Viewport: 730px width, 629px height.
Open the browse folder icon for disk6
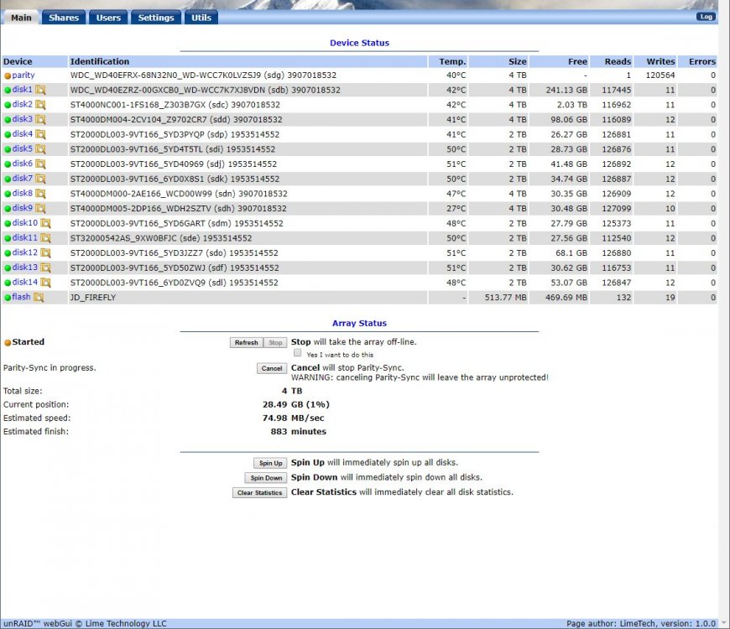(x=40, y=164)
